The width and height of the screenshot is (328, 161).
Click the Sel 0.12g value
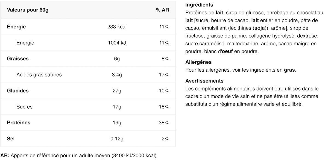pos(117,139)
